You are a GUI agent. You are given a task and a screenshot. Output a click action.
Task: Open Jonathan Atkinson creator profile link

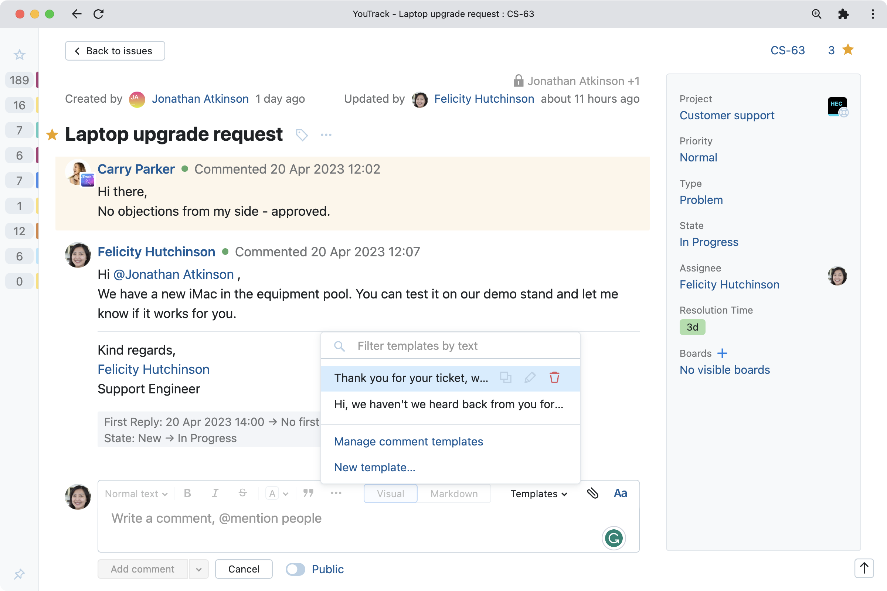click(x=200, y=99)
